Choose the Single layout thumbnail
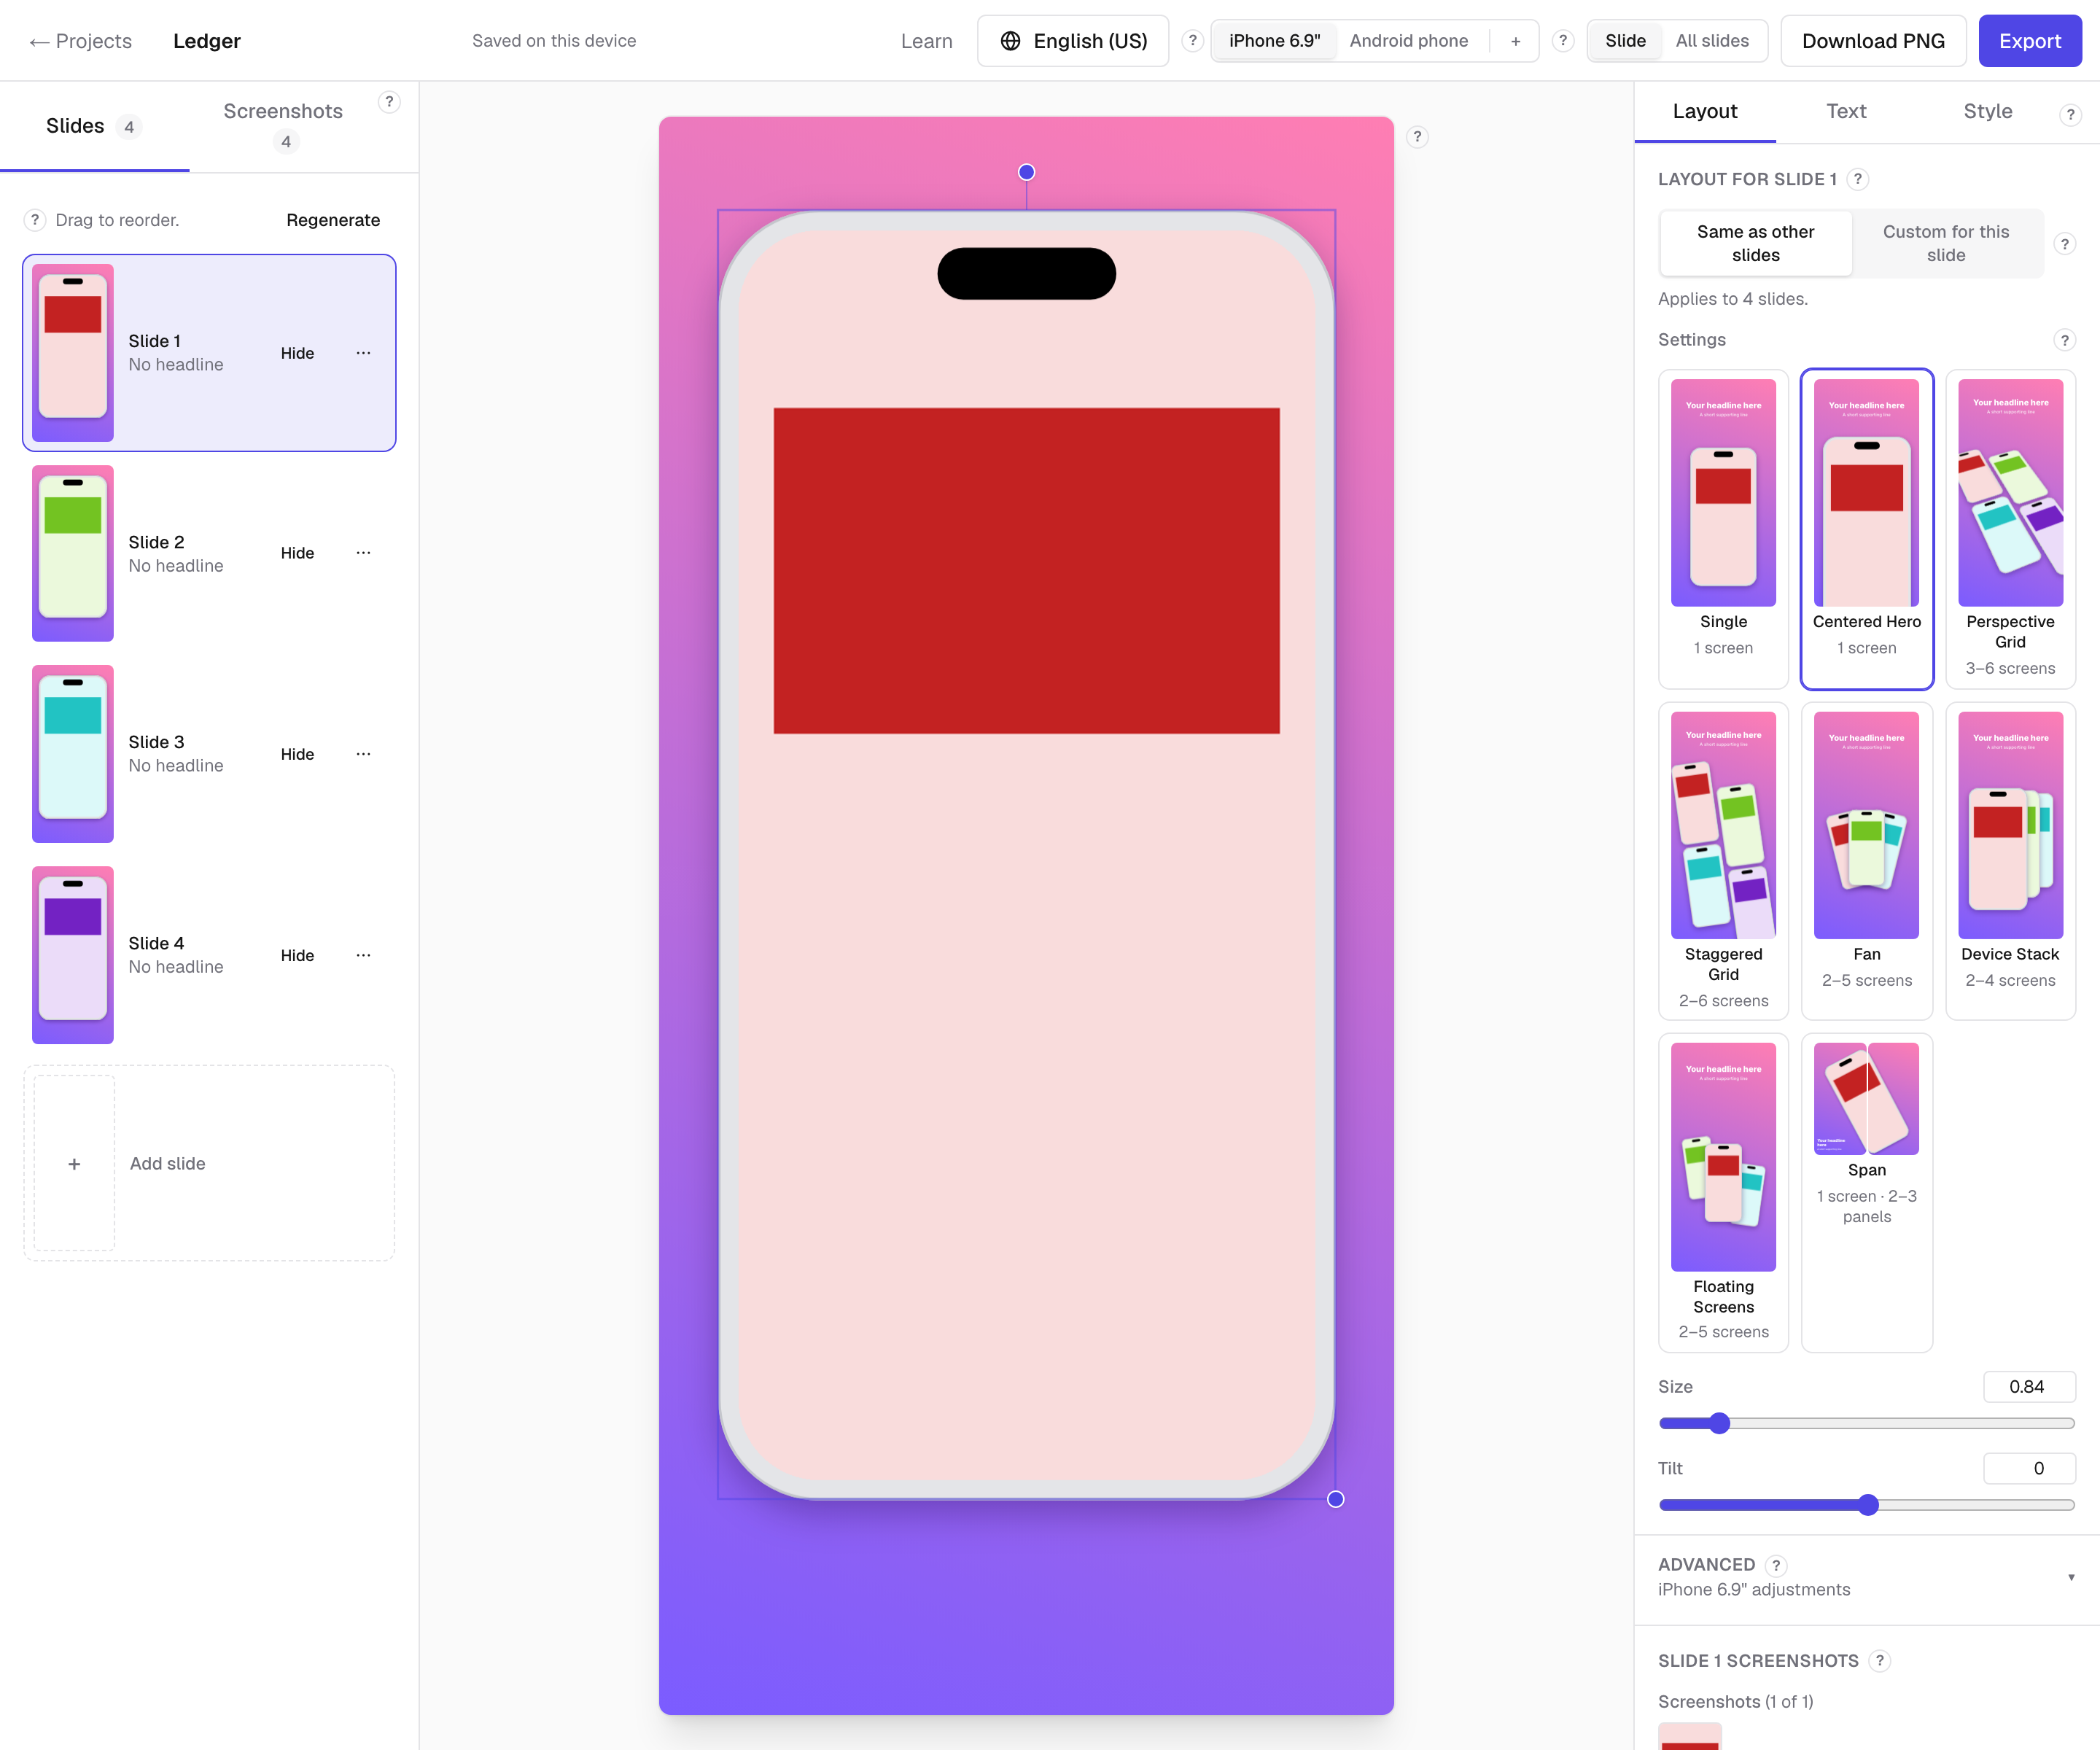This screenshot has width=2100, height=1750. [x=1723, y=529]
